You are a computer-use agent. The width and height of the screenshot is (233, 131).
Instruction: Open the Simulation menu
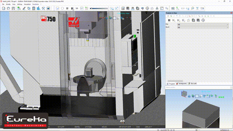pos(27,4)
